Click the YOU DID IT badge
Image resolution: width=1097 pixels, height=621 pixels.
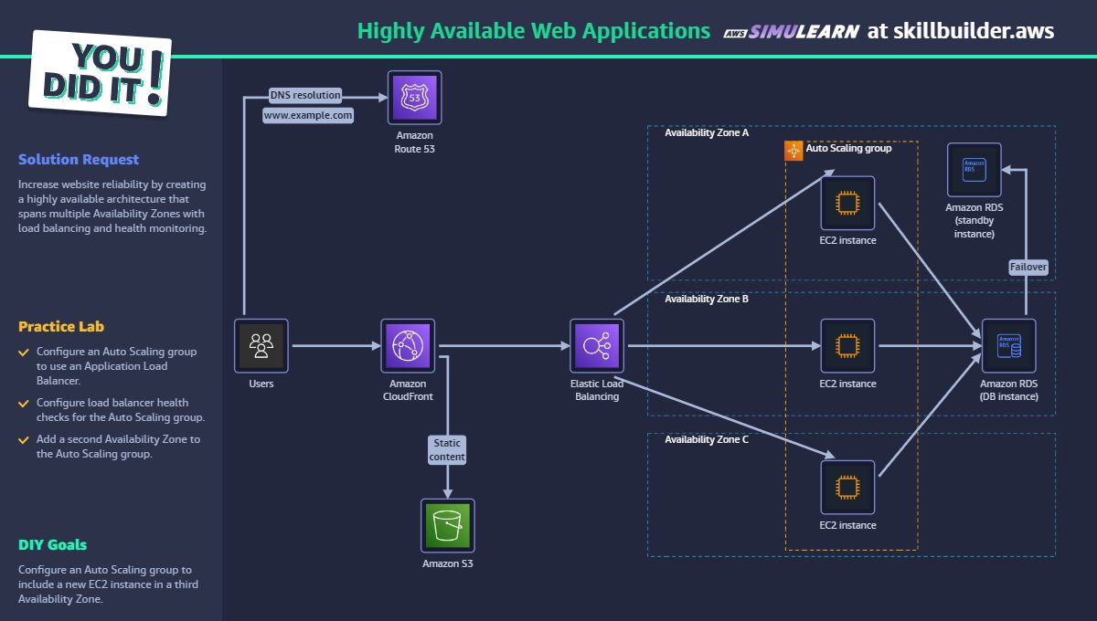pos(101,75)
